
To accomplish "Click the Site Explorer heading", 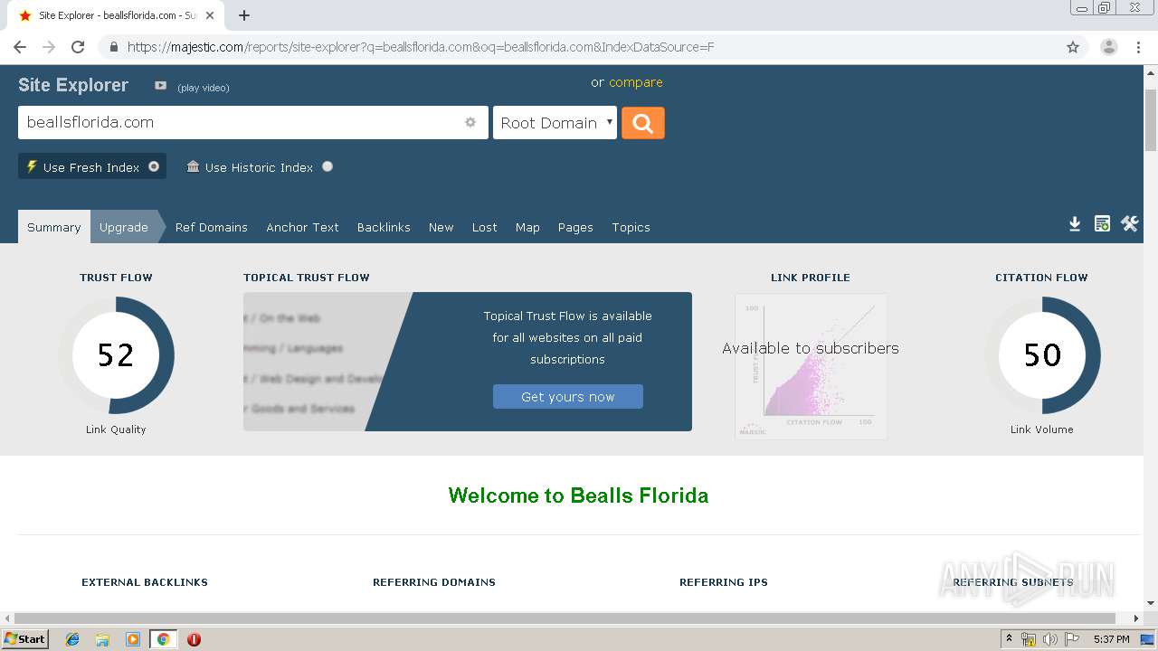I will (73, 85).
